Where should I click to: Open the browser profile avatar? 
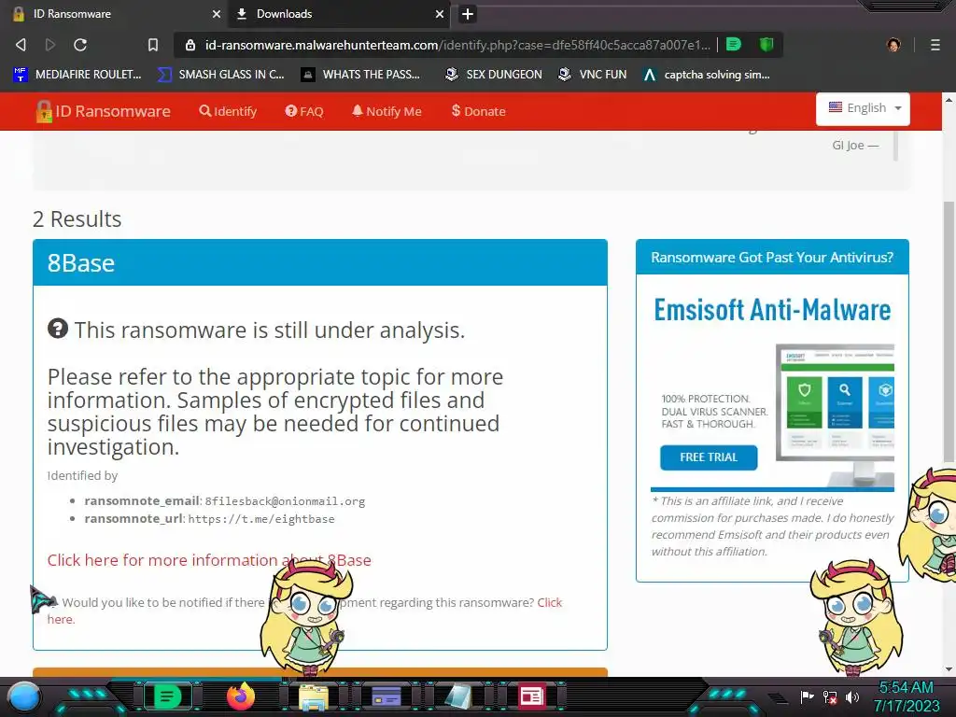pos(893,45)
